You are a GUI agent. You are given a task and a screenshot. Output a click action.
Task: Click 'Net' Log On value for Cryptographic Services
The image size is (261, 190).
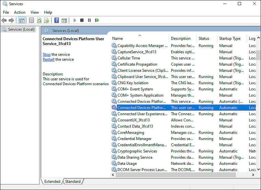[252, 151]
